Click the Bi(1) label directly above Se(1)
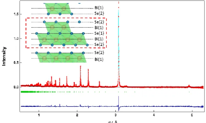Screen dimensions: 206x123 pyautogui.click(x=99, y=28)
